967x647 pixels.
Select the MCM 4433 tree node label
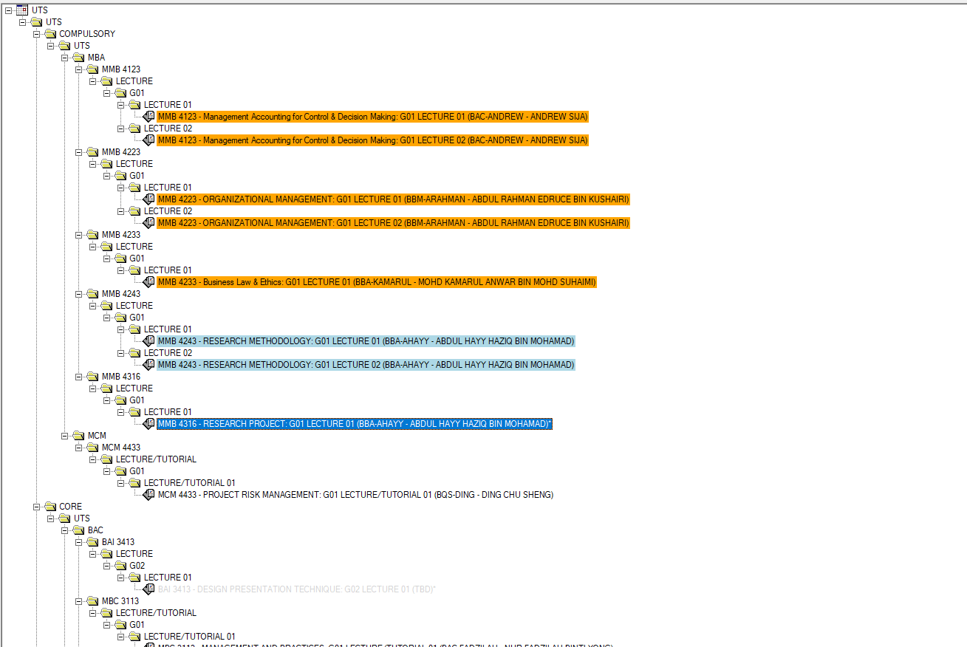click(121, 448)
